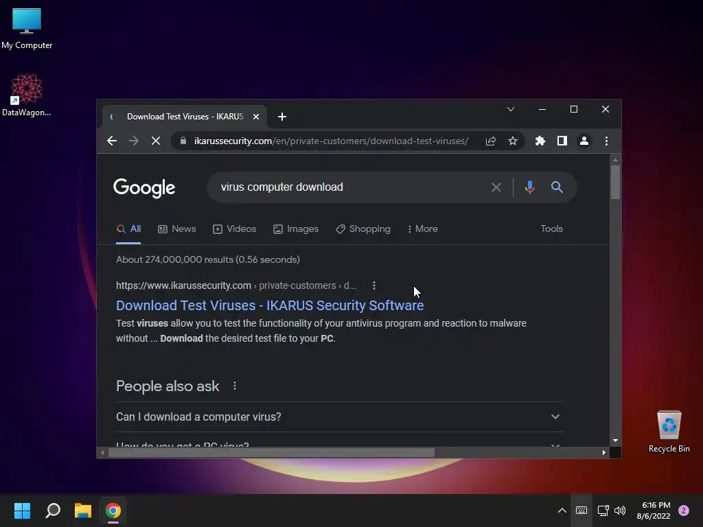Open network status tray icon

coord(603,511)
